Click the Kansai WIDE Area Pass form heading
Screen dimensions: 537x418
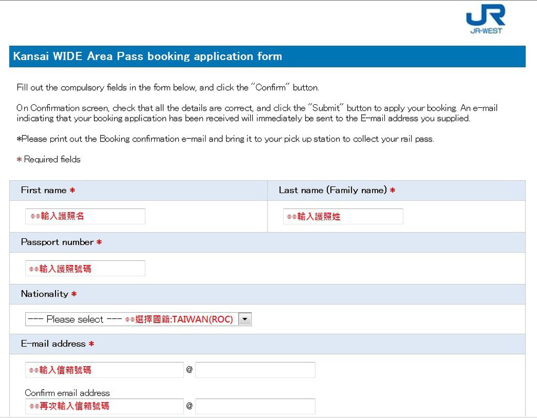pyautogui.click(x=147, y=56)
